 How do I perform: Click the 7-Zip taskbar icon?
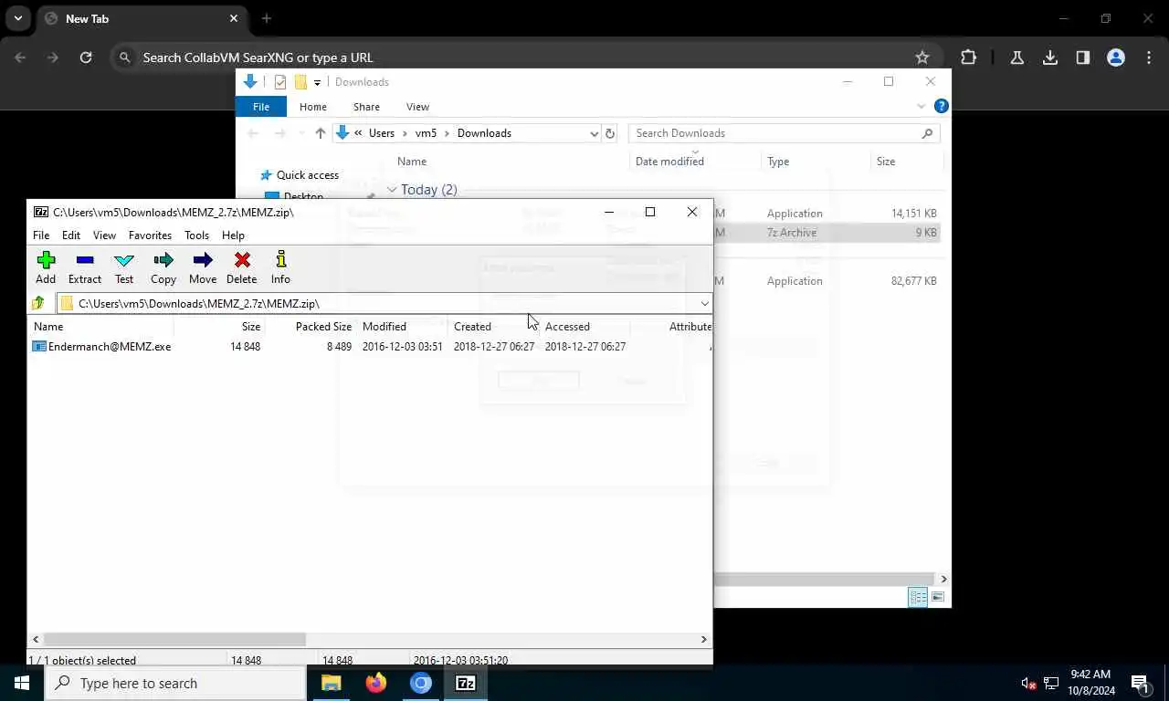tap(466, 683)
